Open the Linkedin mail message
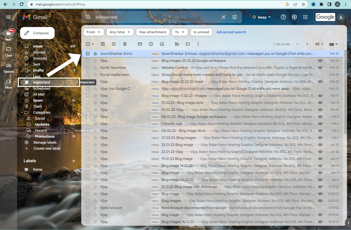The height and width of the screenshot is (230, 351). click(x=212, y=124)
